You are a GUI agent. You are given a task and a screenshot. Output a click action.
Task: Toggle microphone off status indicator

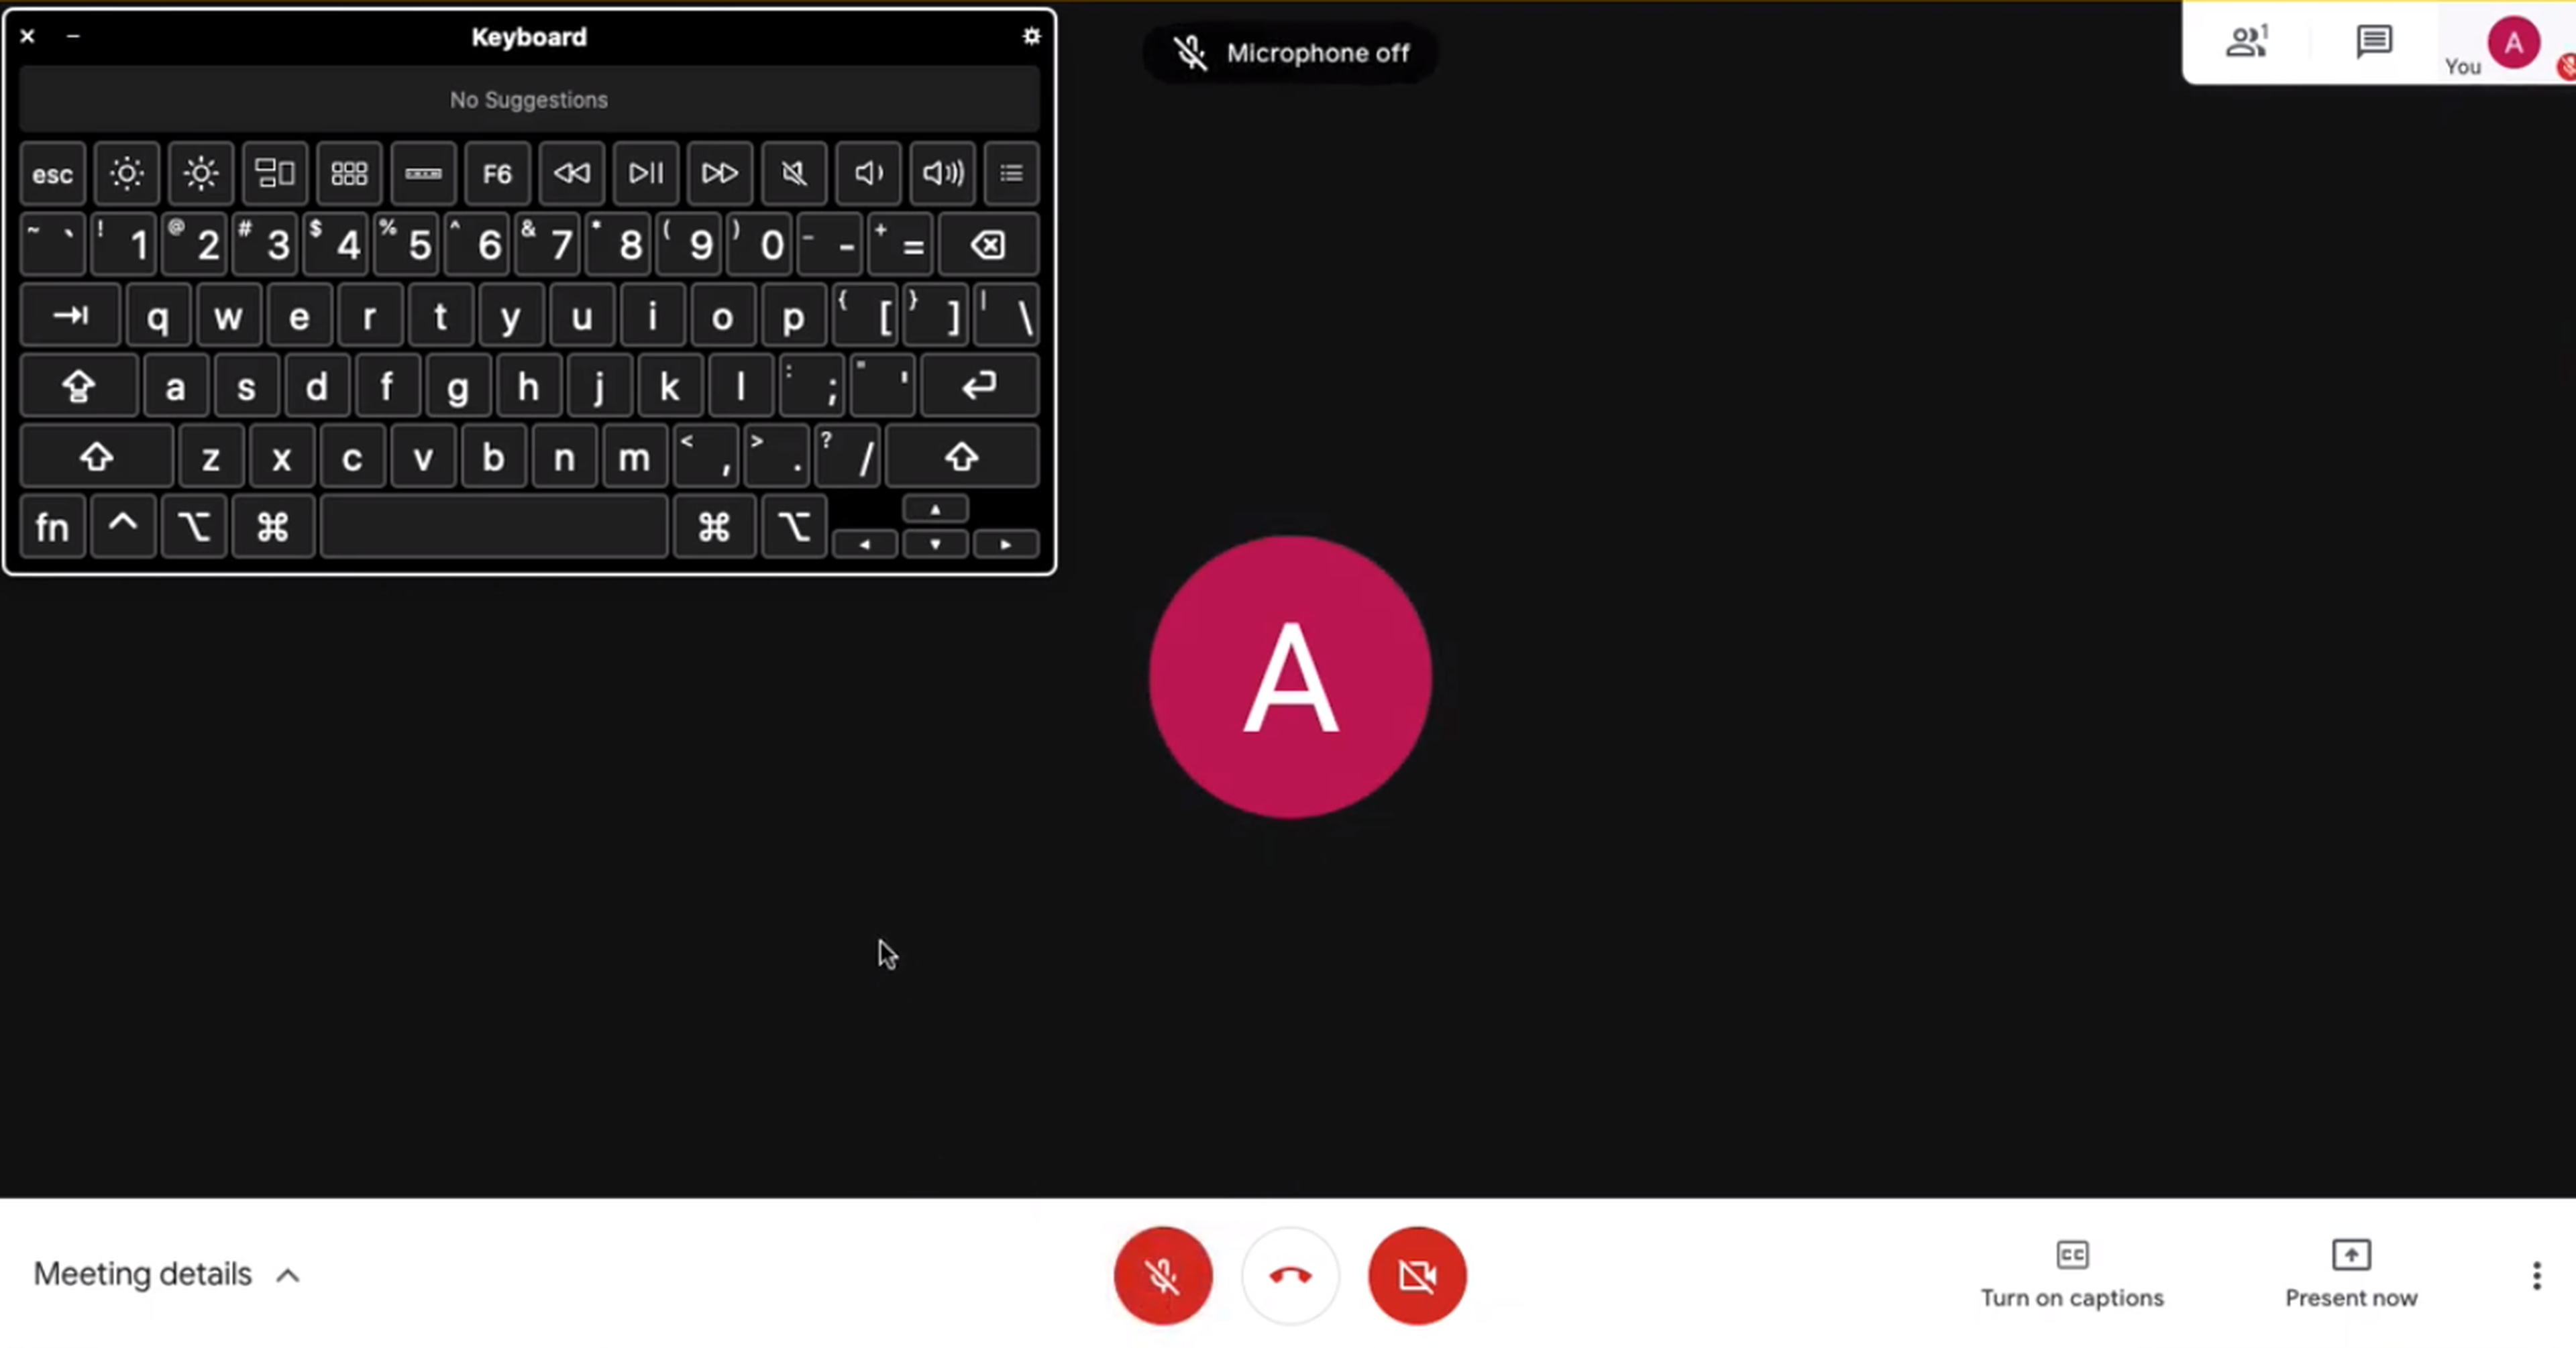1290,51
